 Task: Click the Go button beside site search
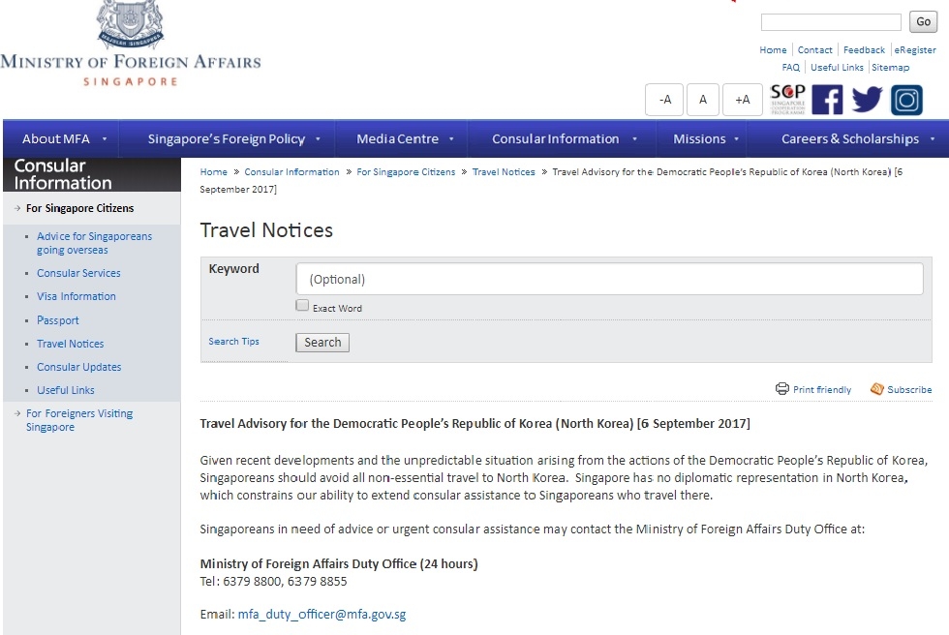click(923, 21)
